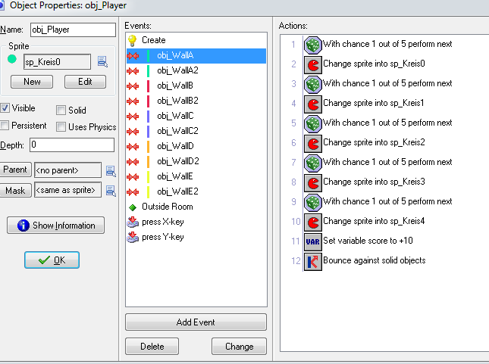Select the Pac-Man sprite icon for sp_Kreis0 action
Screen dimensions: 489x364
click(312, 64)
